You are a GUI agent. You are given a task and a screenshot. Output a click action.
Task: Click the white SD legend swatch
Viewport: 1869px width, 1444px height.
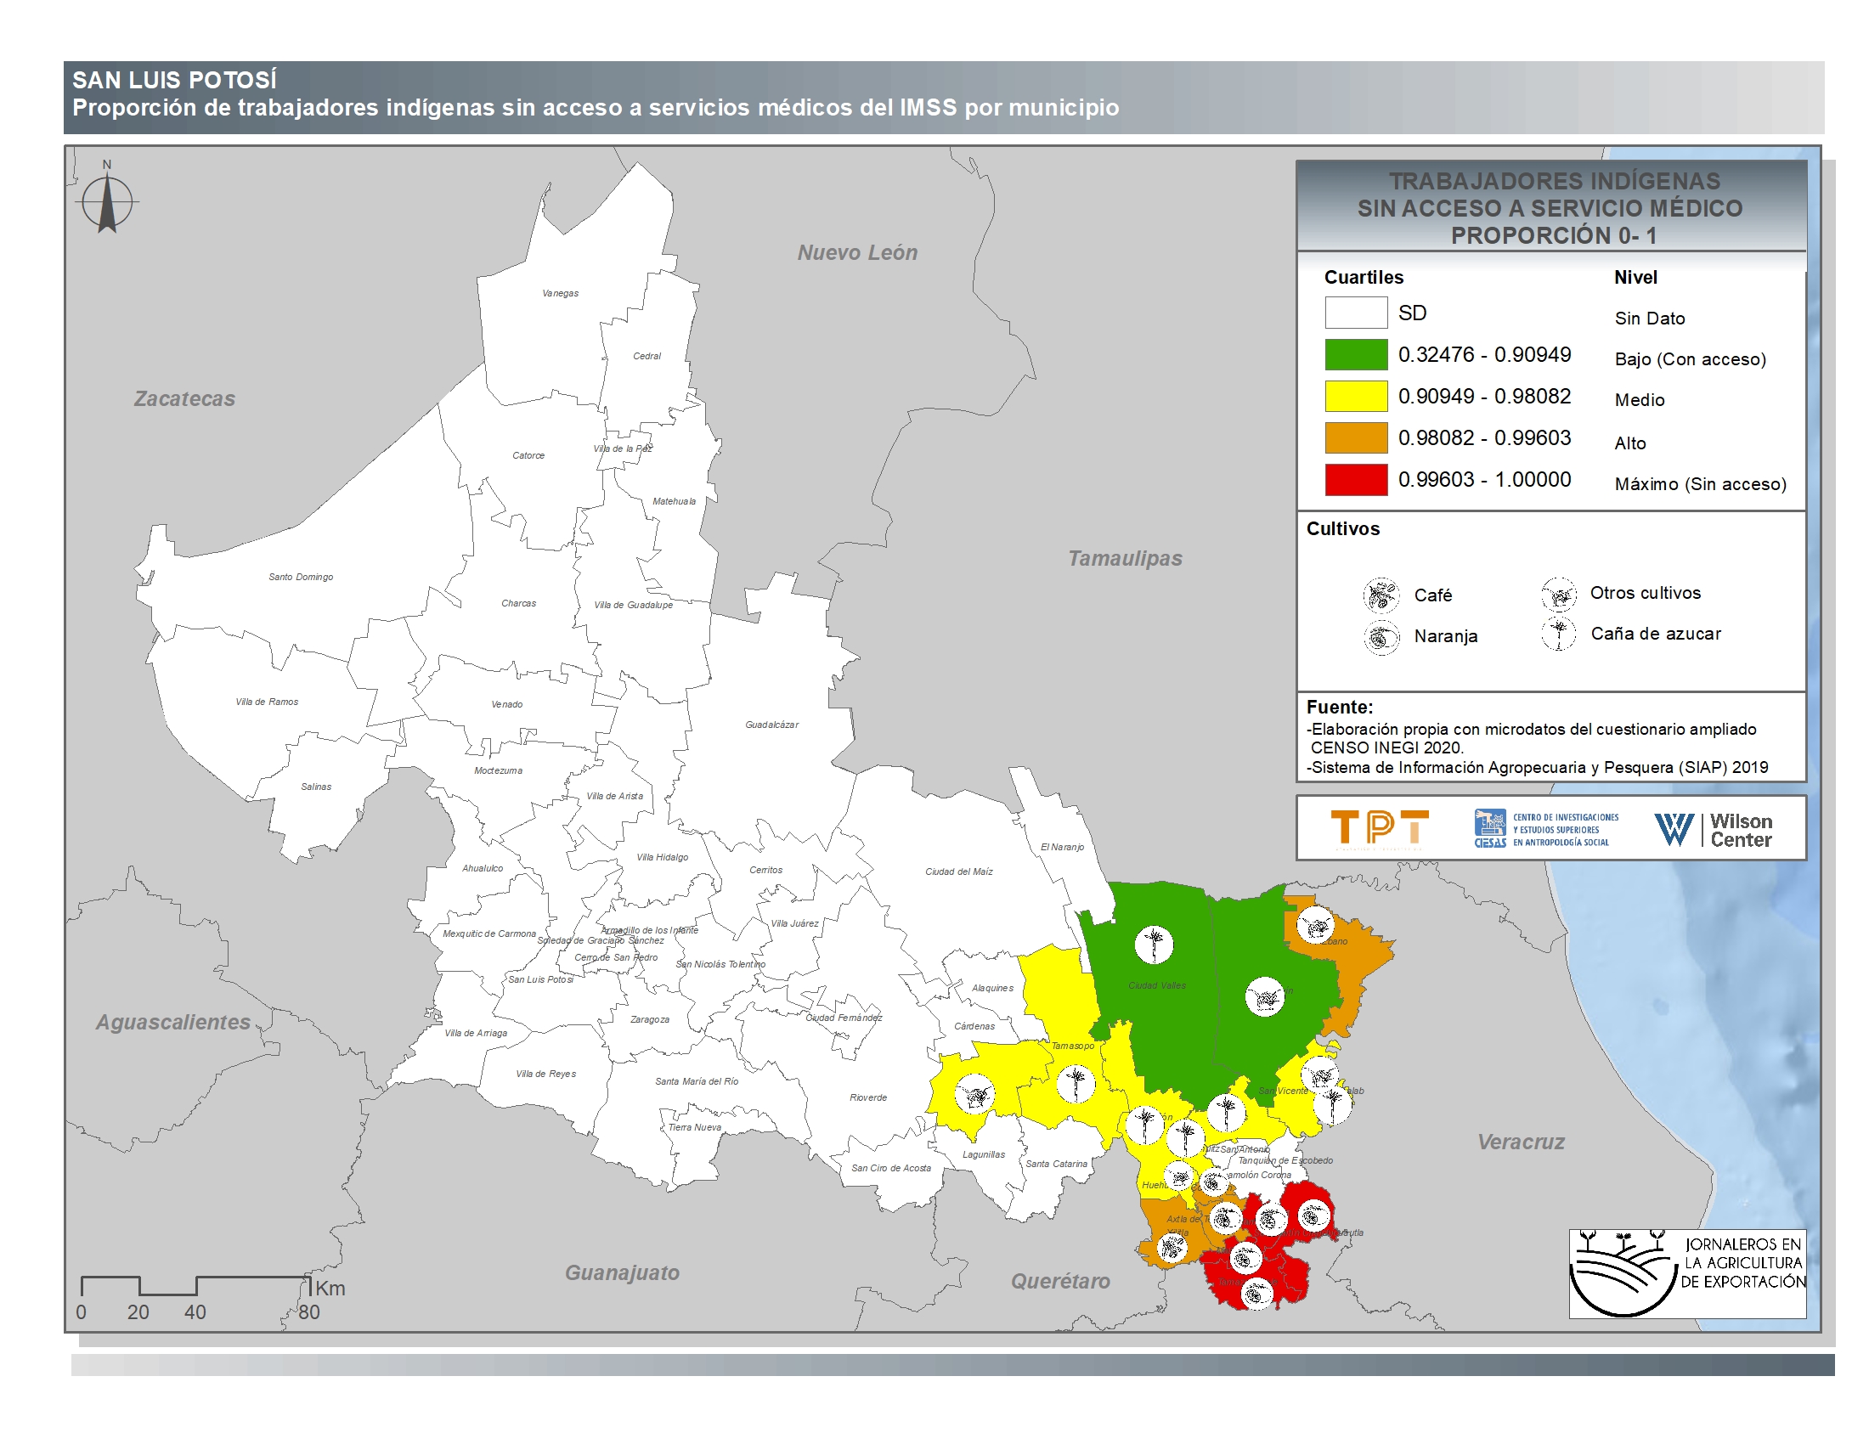(x=1356, y=313)
